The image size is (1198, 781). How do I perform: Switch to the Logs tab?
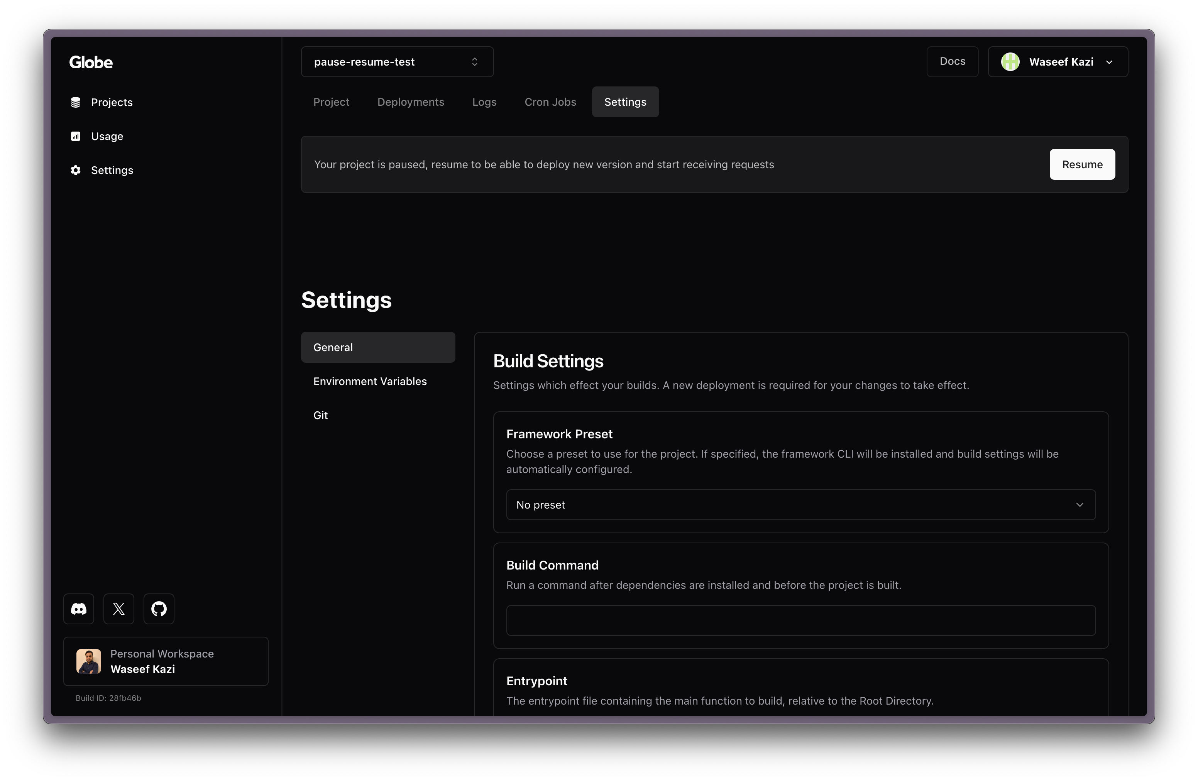484,101
